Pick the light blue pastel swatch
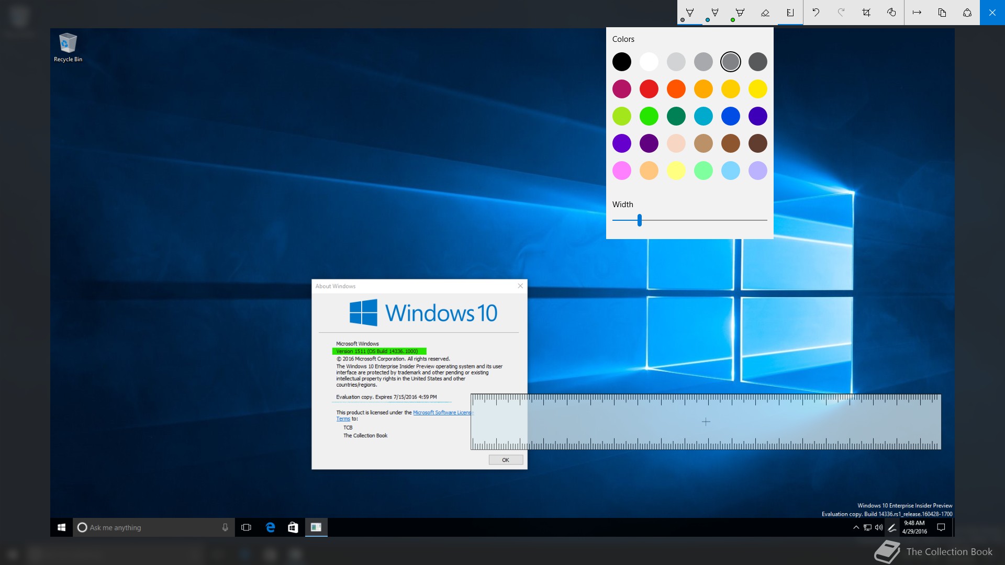 click(x=731, y=171)
